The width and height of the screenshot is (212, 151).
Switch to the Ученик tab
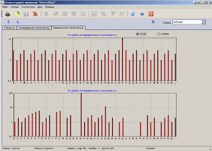(x=10, y=28)
